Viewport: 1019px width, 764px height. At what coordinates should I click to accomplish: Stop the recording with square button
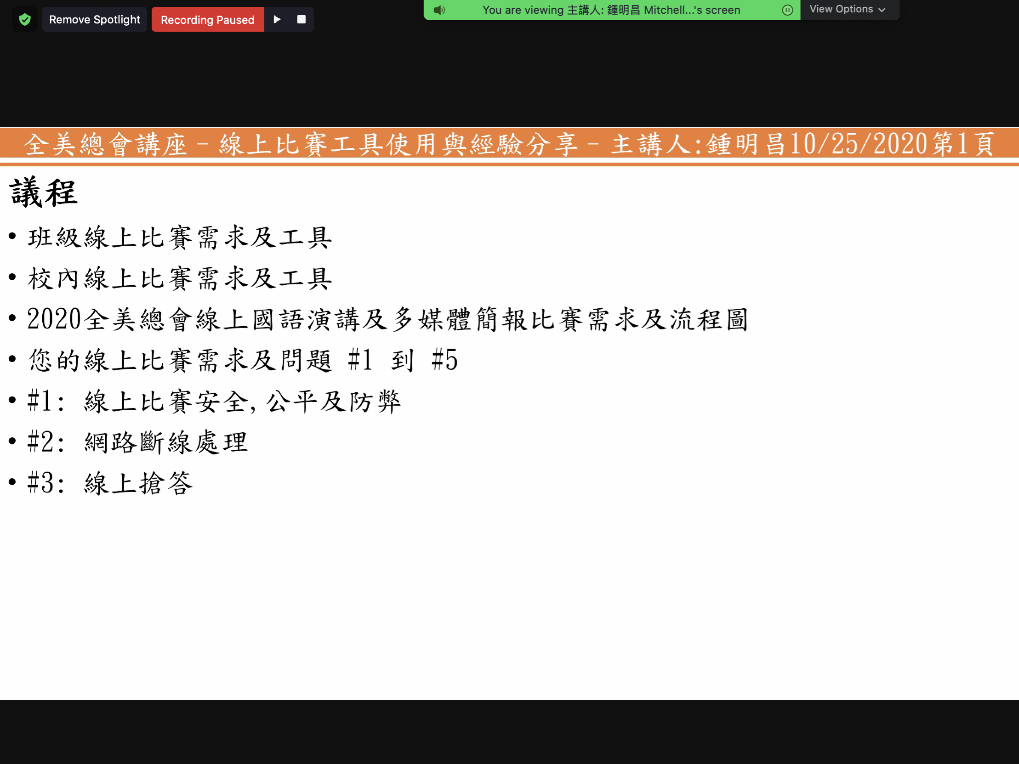click(301, 19)
